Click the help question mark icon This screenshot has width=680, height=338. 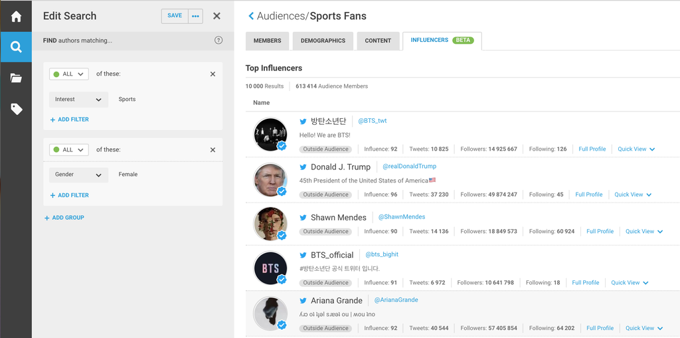[218, 41]
